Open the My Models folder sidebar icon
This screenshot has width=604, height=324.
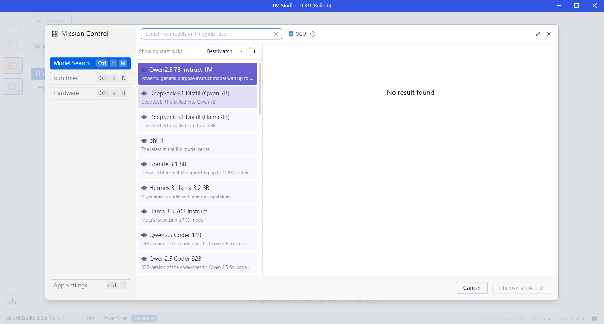click(13, 65)
